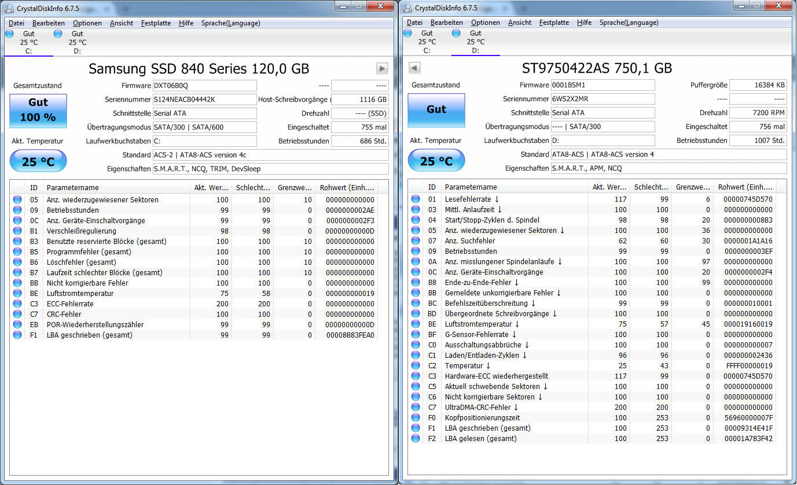
Task: Click the status orb beside G-Sensor-Fehlerrate
Action: 416,335
